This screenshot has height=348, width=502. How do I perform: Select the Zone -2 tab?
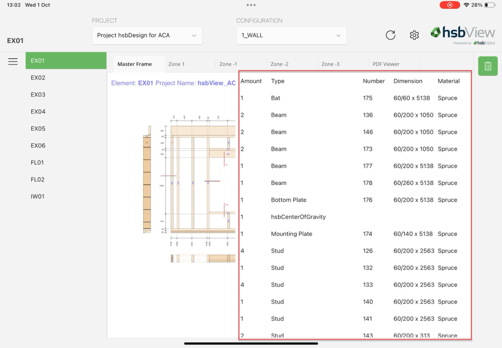[x=279, y=64]
